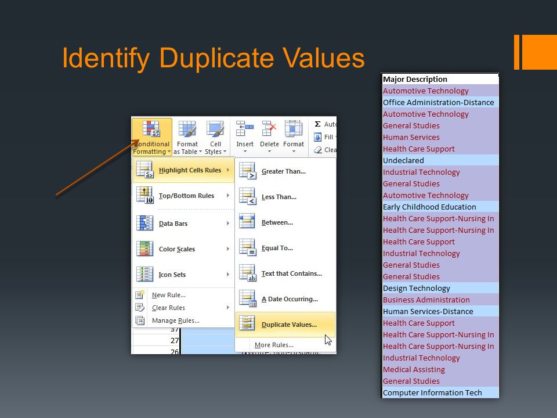Select the Design Technology cell
557x418 pixels.
click(x=440, y=289)
